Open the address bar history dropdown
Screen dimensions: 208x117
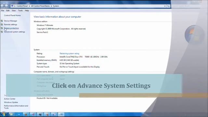coord(165,6)
